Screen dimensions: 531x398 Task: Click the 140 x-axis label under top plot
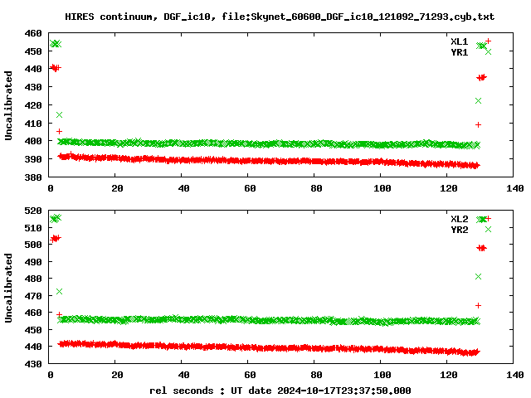pyautogui.click(x=515, y=188)
